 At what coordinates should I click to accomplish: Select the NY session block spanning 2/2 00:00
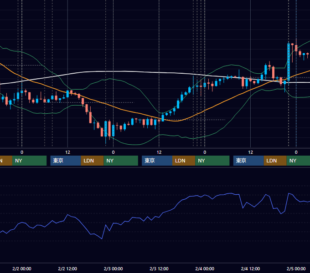click(x=29, y=161)
